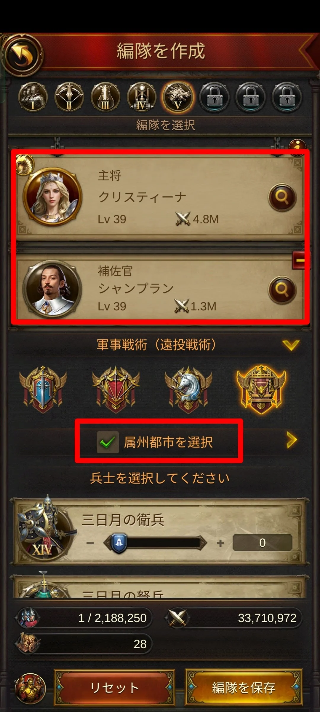Select formation slot III horse icon
The width and height of the screenshot is (320, 712).
coord(105,97)
